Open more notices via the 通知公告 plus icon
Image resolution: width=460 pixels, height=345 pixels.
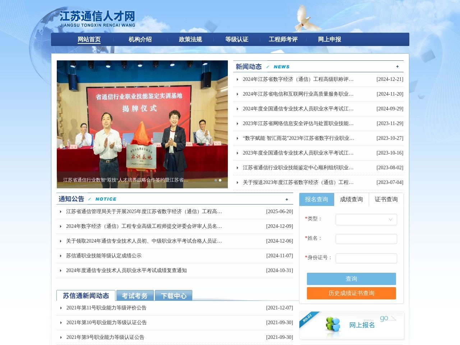287,199
